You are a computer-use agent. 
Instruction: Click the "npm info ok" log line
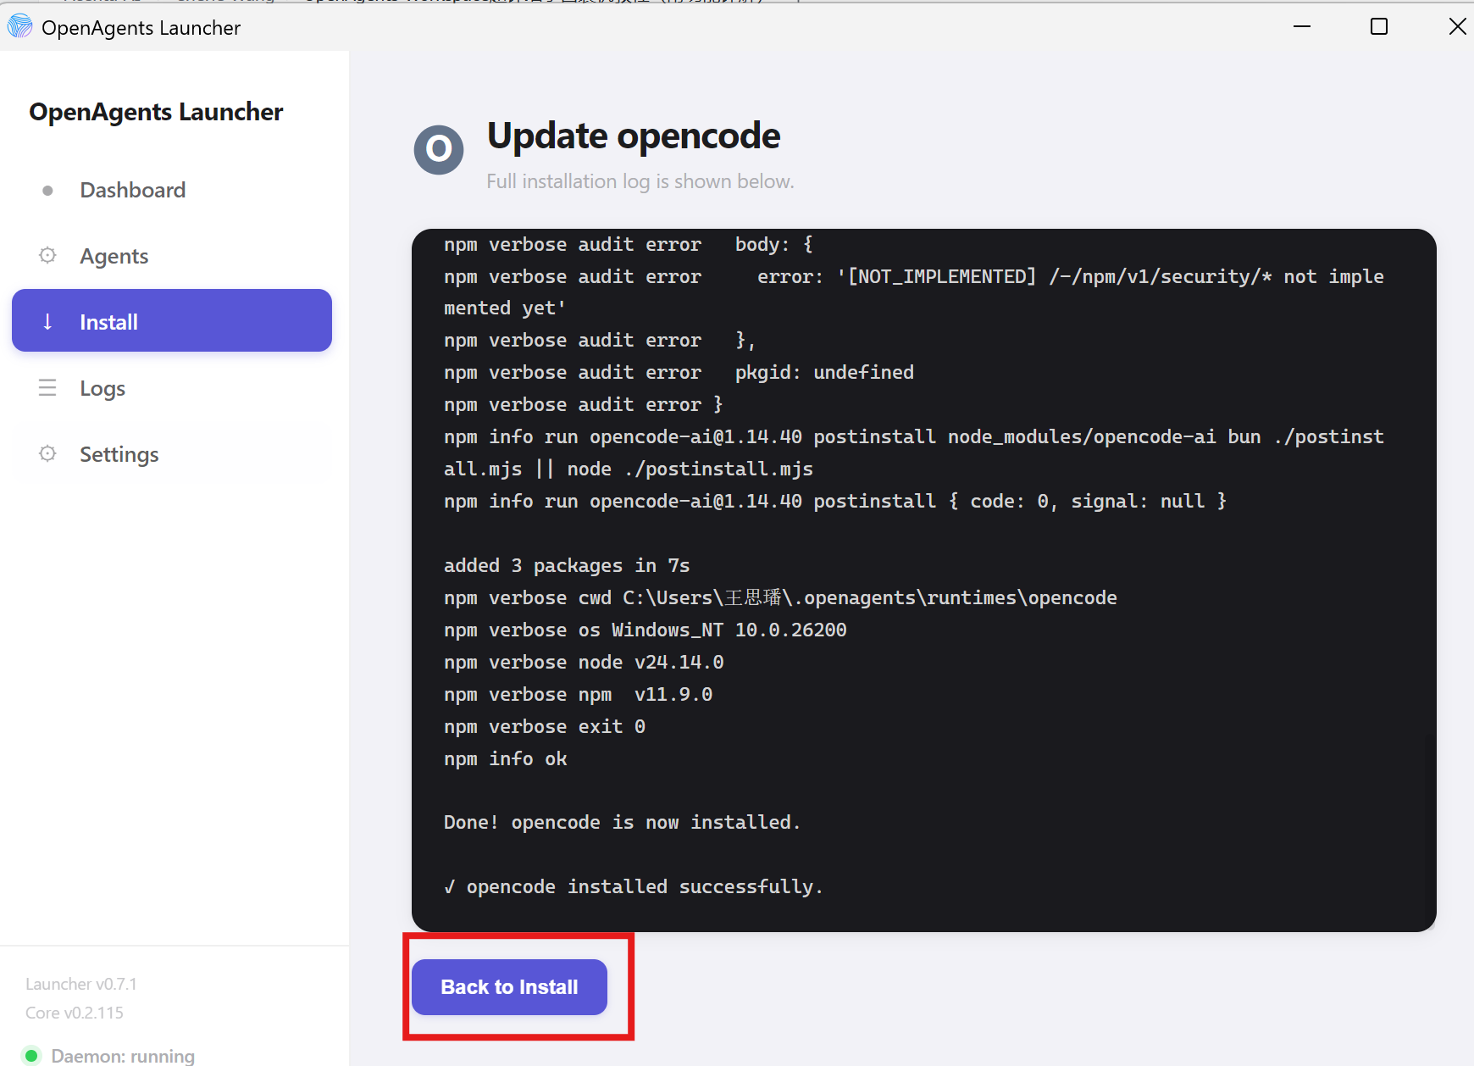tap(506, 758)
